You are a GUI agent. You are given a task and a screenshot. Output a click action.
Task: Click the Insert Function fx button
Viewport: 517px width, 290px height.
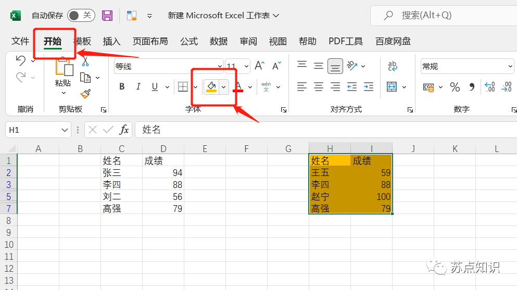point(124,130)
